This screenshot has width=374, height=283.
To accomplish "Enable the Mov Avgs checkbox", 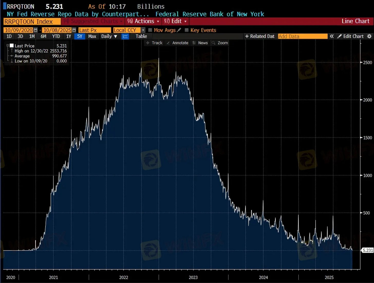I will point(150,30).
